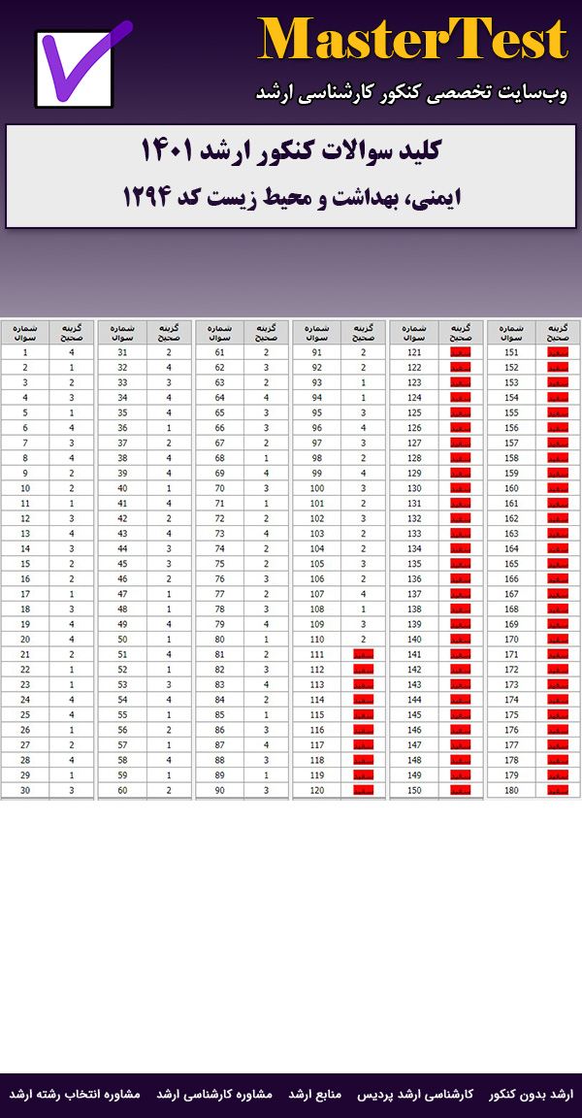Select the question number 60 cell
Viewport: 582px width, 1118px height.
point(122,791)
